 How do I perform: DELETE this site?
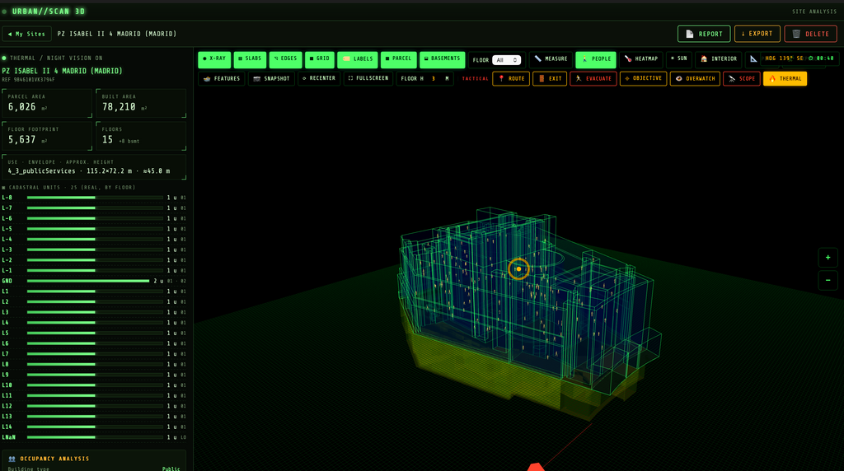pyautogui.click(x=811, y=34)
